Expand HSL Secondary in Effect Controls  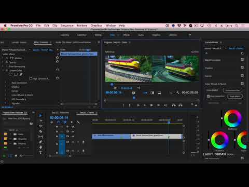click(x=5, y=99)
